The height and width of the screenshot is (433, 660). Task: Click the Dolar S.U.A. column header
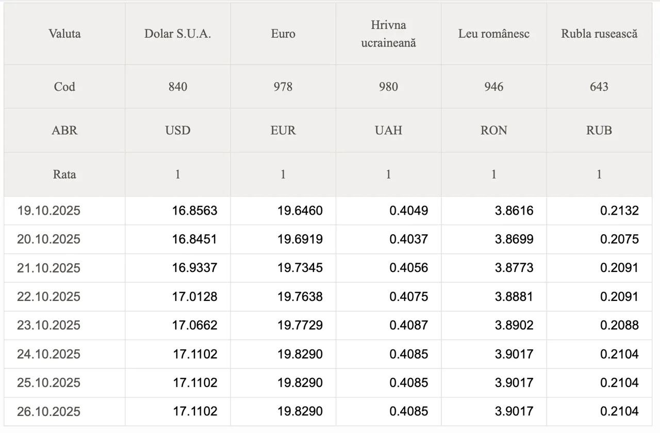(177, 34)
